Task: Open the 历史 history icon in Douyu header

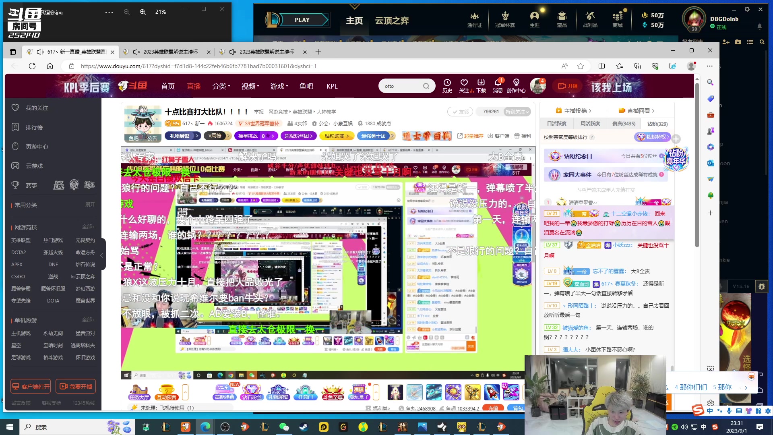Action: coord(447,86)
